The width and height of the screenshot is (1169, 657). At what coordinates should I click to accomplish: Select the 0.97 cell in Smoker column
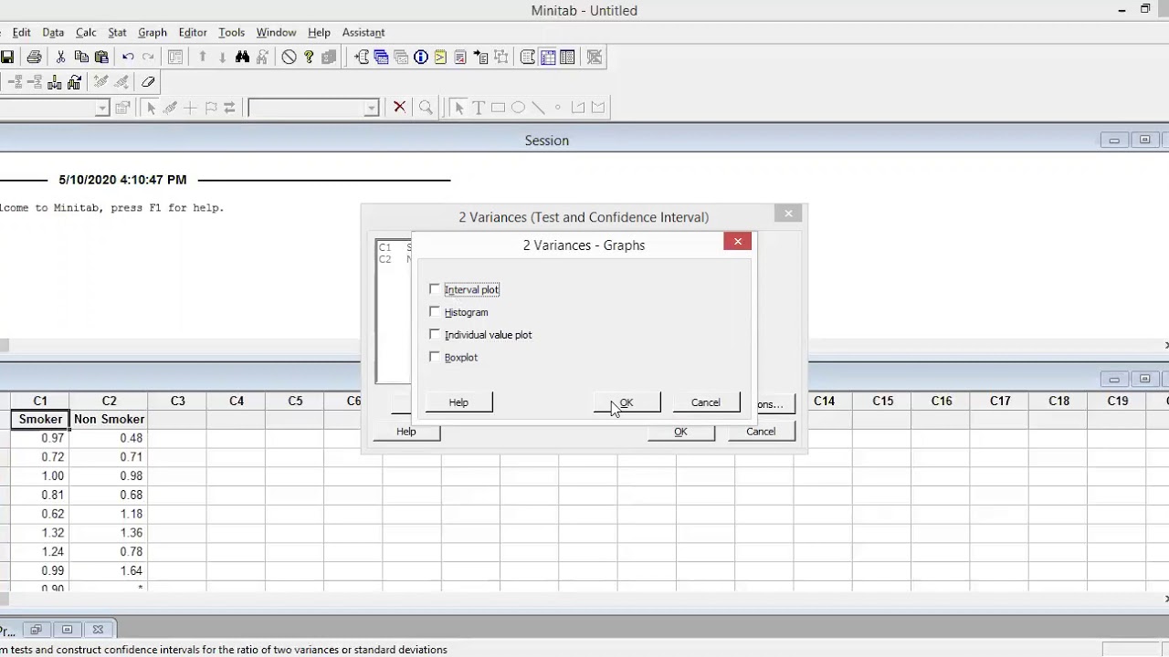40,438
